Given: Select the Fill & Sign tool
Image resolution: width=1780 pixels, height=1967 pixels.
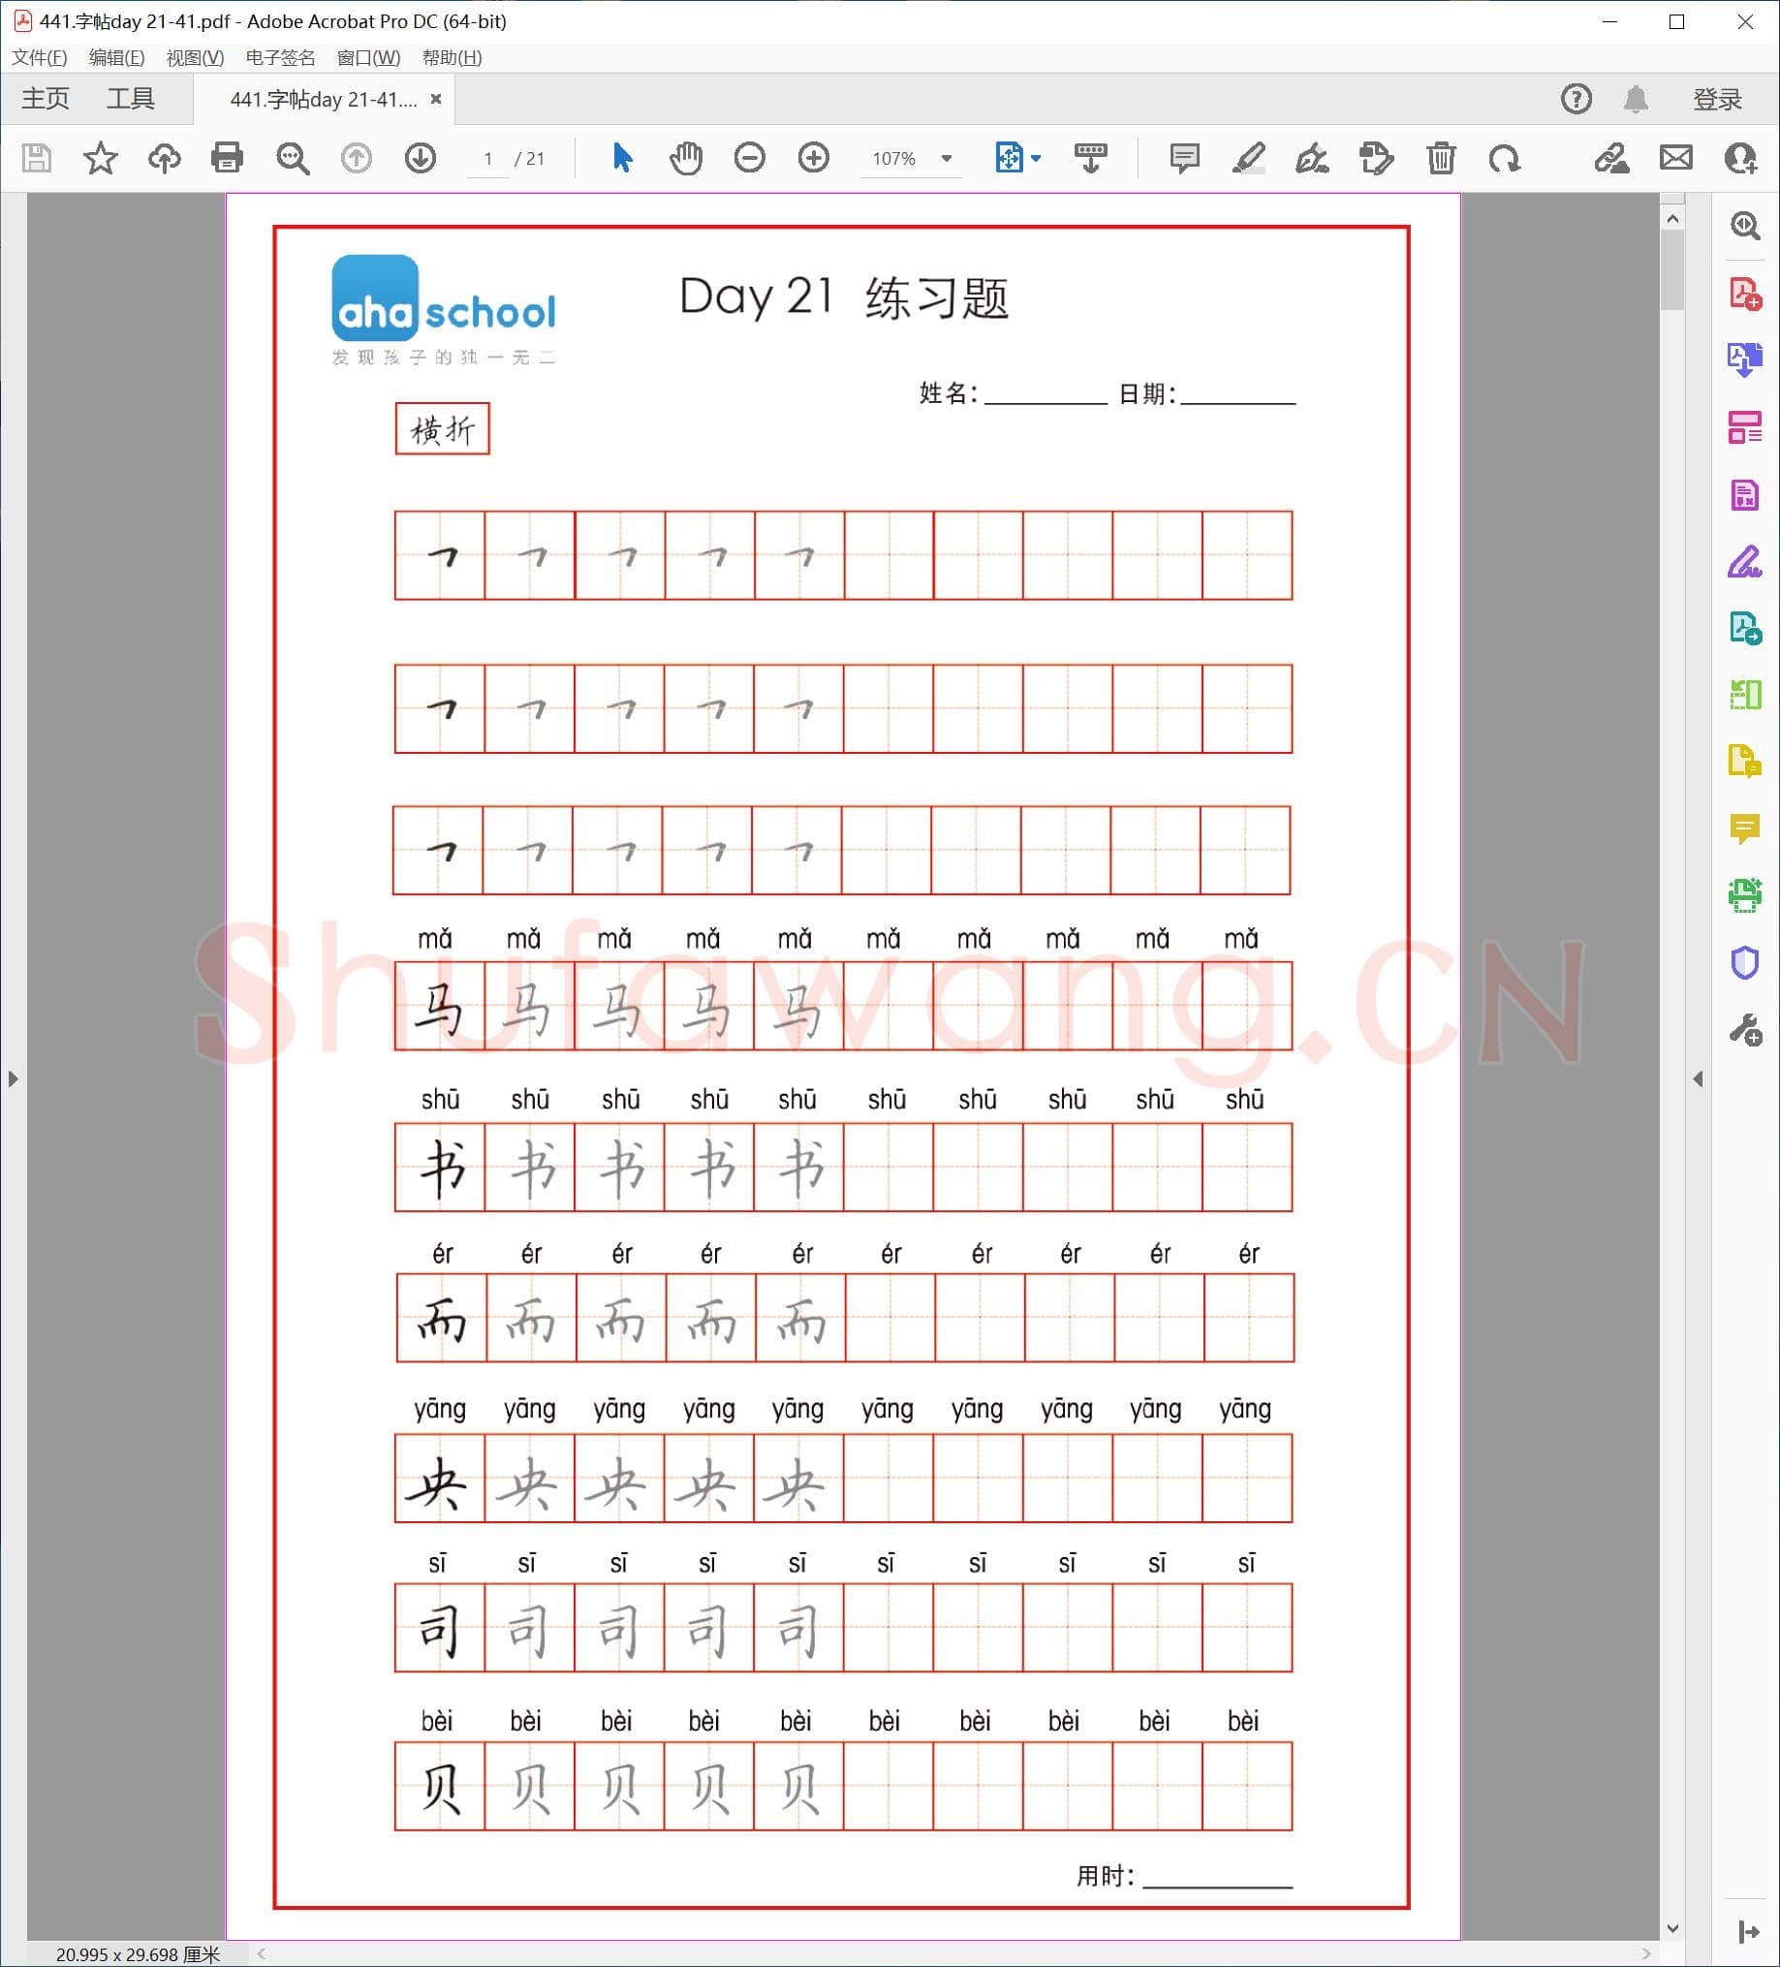Looking at the screenshot, I should pyautogui.click(x=1747, y=563).
